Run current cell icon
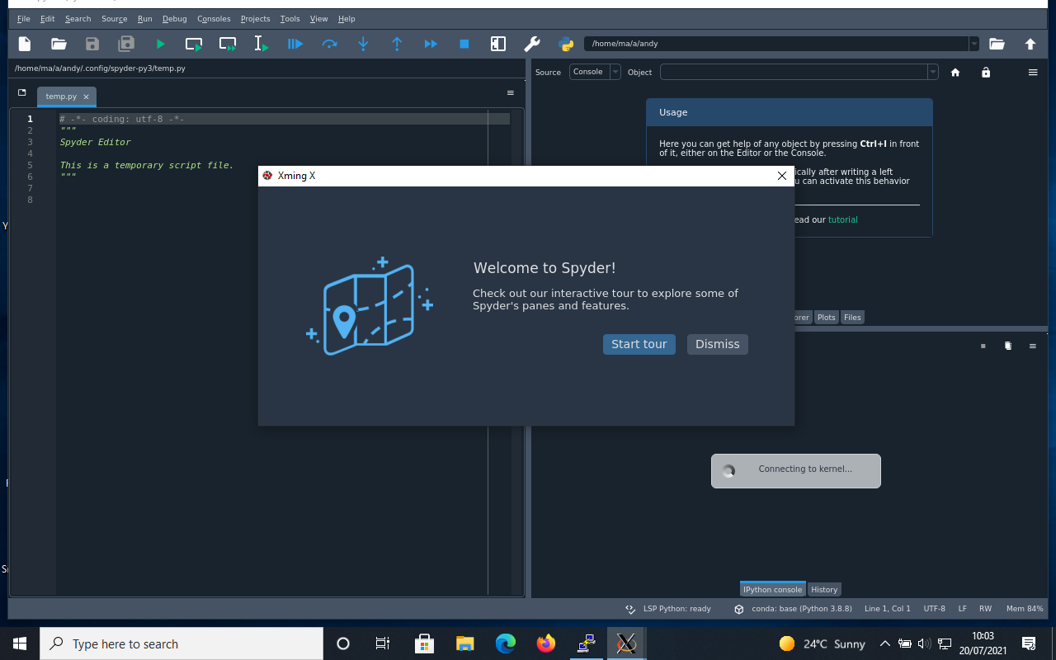The image size is (1056, 660). (x=194, y=44)
